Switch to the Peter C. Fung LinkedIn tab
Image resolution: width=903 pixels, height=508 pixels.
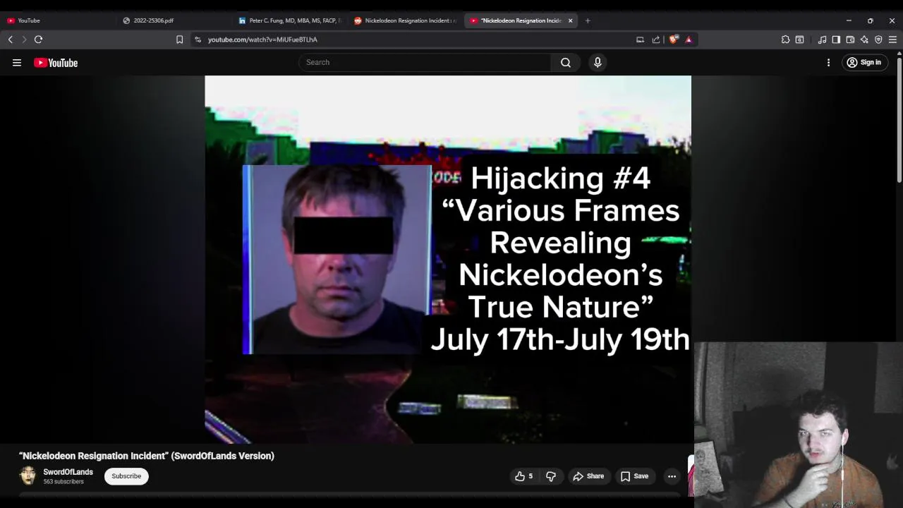[x=289, y=20]
